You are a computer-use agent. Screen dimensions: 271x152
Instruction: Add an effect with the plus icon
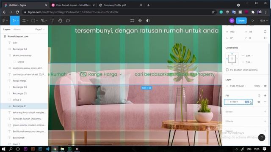point(265,121)
